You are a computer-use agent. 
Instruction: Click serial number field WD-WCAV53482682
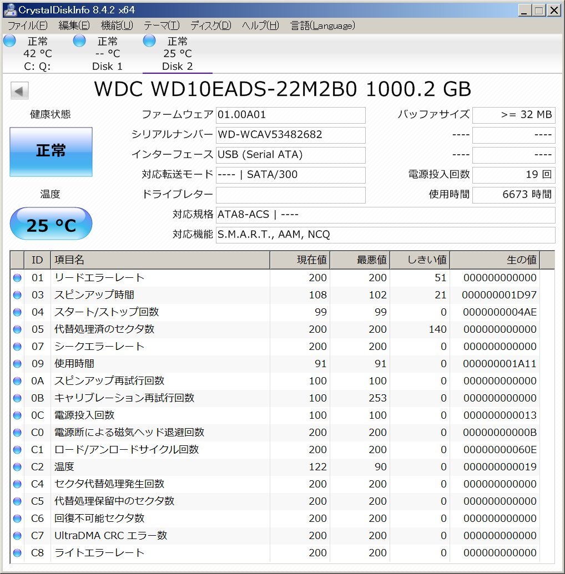(291, 135)
